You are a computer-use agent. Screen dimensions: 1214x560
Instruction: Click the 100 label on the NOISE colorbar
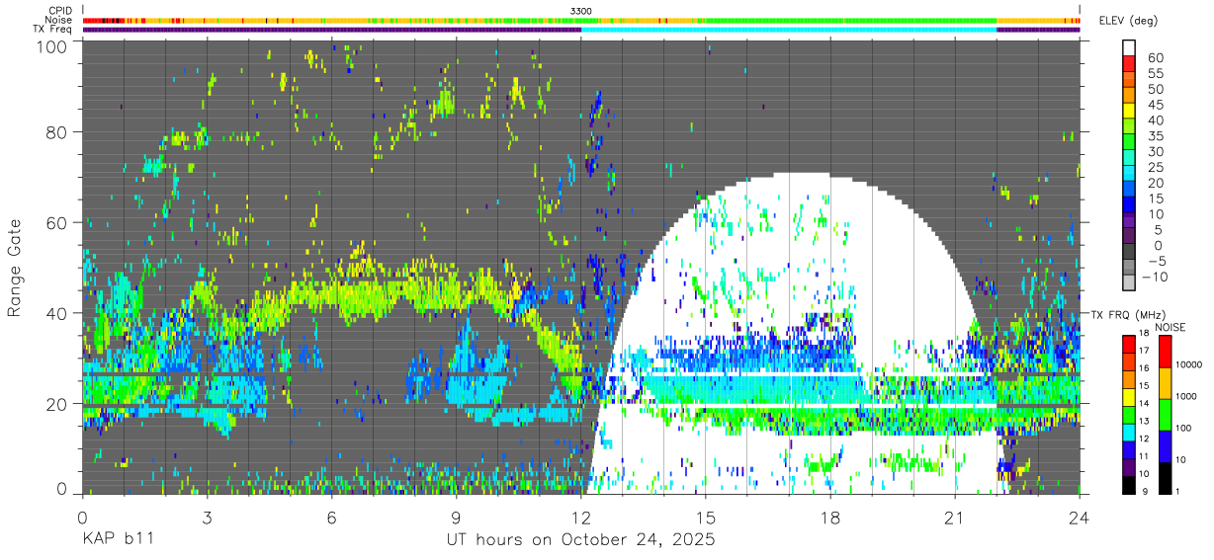tap(1184, 428)
